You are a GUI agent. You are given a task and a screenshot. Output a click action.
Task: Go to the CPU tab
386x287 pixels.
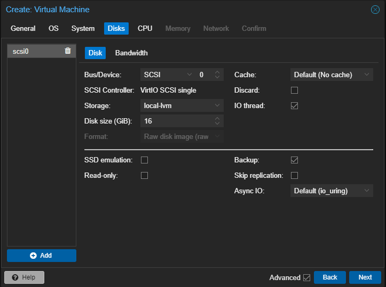[x=145, y=28]
